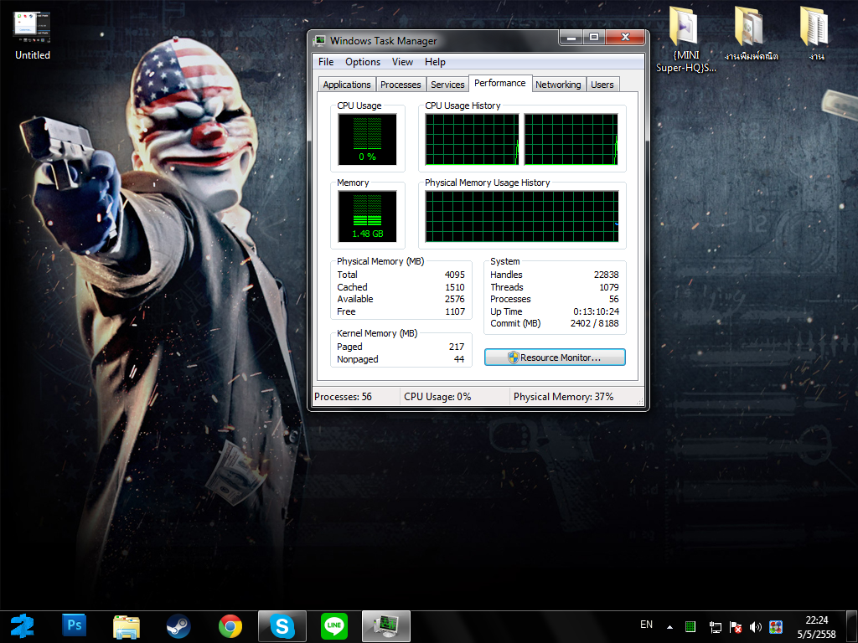Click the EN language indicator
Viewport: 858px width, 643px height.
point(646,625)
